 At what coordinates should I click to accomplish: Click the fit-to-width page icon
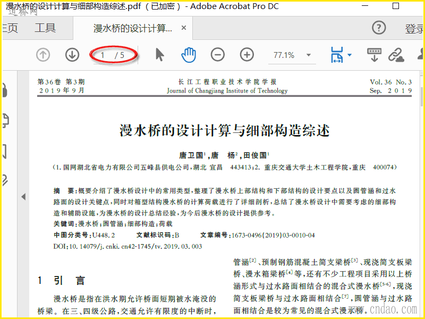click(x=337, y=55)
